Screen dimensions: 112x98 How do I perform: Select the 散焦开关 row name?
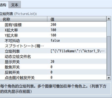coord(12,67)
